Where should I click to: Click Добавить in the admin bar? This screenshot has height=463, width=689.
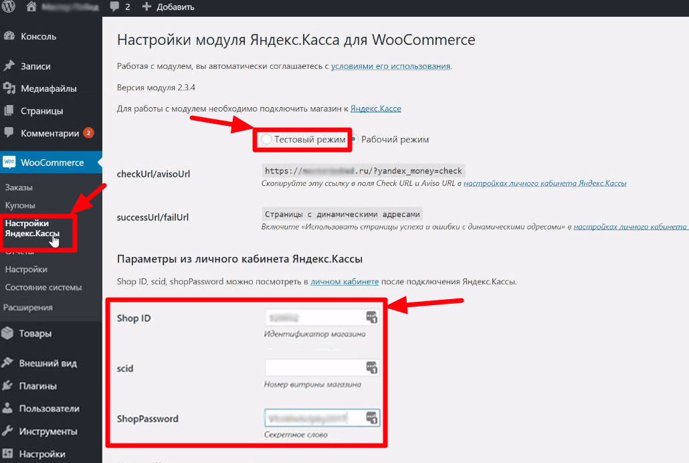tap(175, 7)
